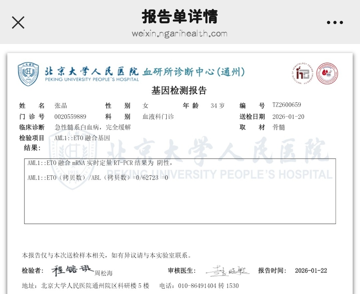Click the weixin.ngarihealth.com URL text
Viewport: 360px width, 294px height.
[179, 34]
